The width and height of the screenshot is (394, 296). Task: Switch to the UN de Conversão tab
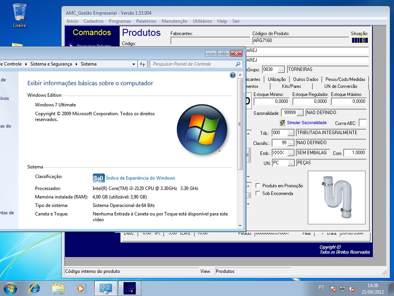click(341, 86)
